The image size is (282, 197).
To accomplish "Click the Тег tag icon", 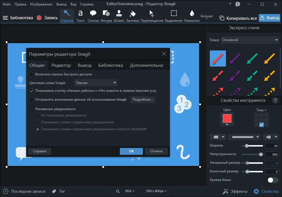I will coord(54,192).
